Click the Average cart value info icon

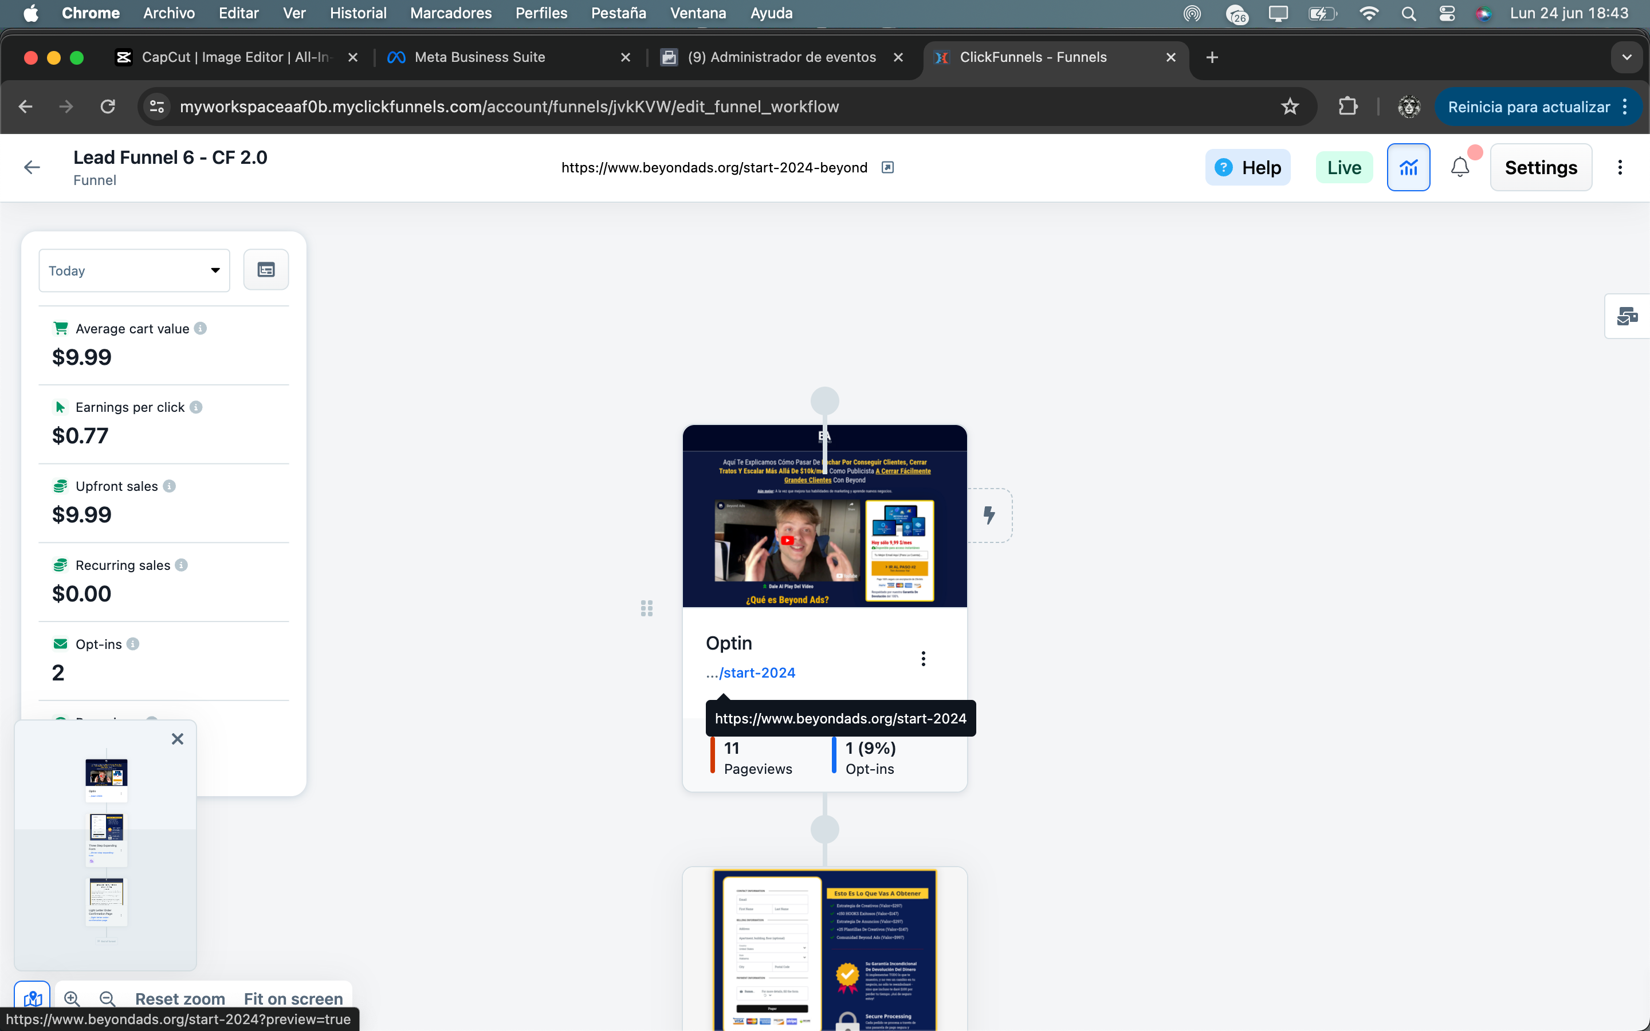tap(201, 328)
